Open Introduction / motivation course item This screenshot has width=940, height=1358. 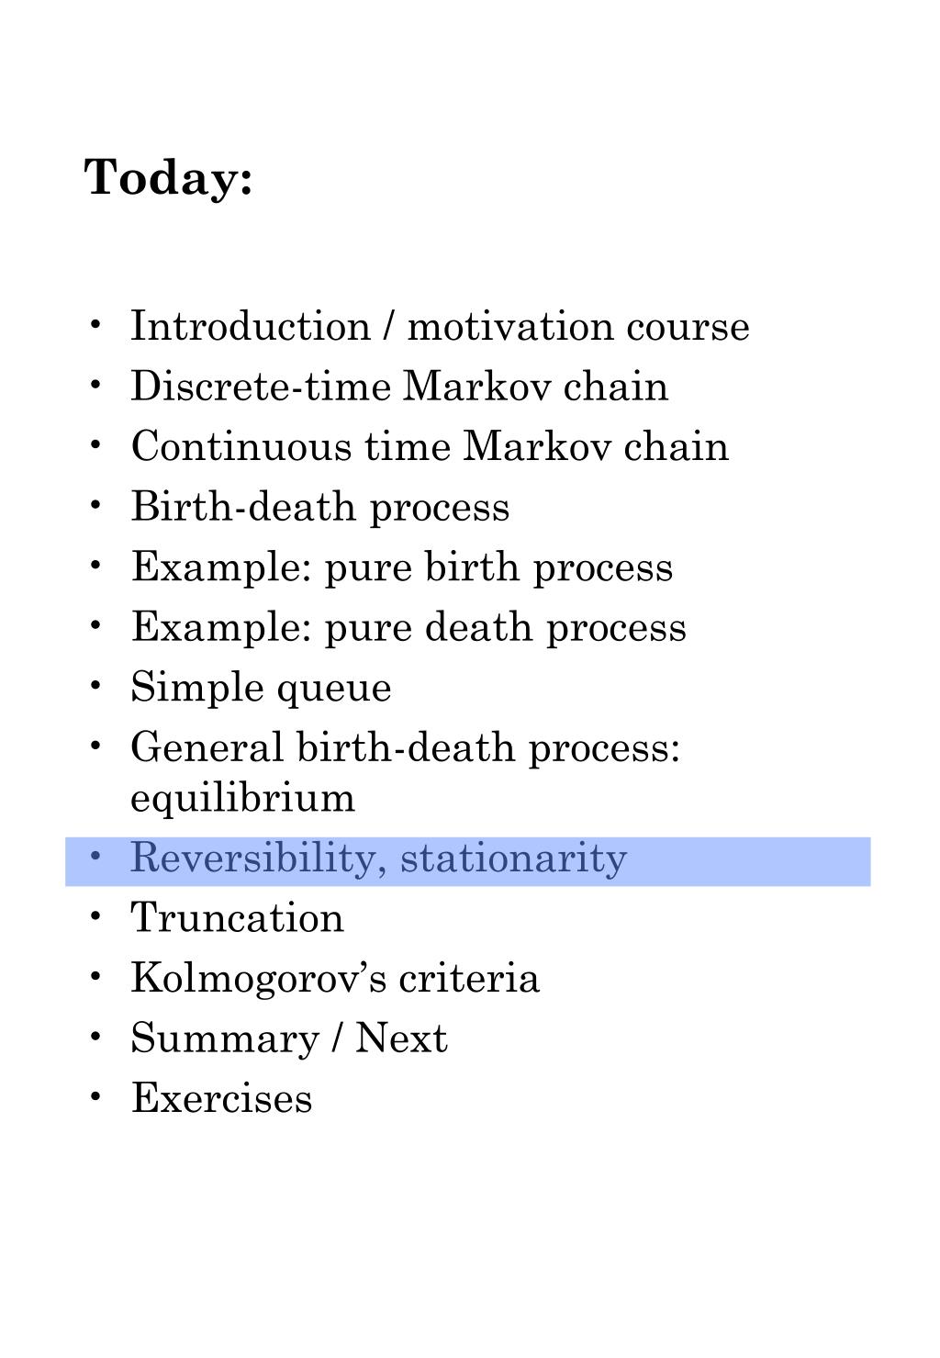440,326
